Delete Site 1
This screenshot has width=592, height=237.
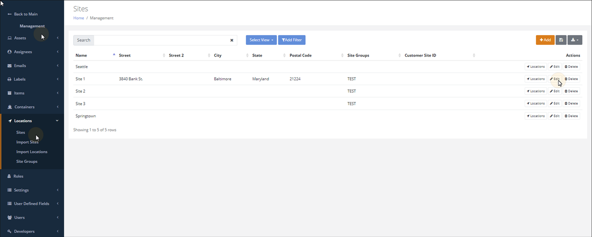571,79
